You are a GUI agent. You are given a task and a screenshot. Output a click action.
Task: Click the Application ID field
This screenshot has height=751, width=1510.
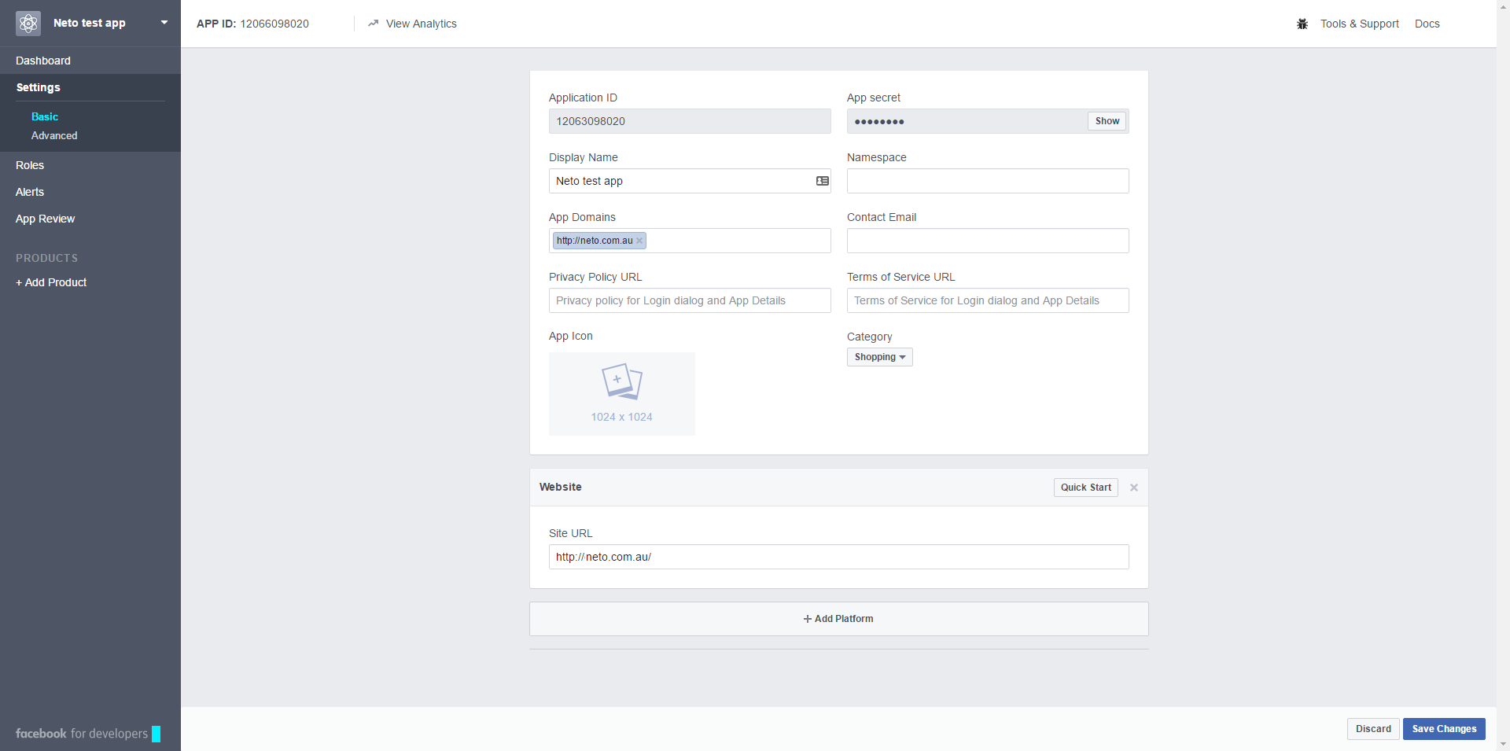690,121
